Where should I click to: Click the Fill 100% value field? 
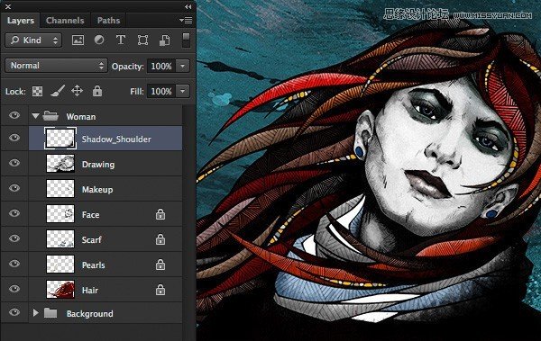pos(161,91)
